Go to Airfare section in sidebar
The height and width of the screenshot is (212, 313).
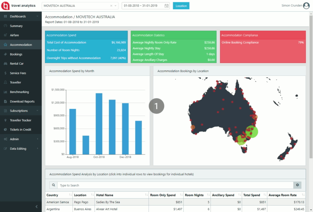point(14,35)
